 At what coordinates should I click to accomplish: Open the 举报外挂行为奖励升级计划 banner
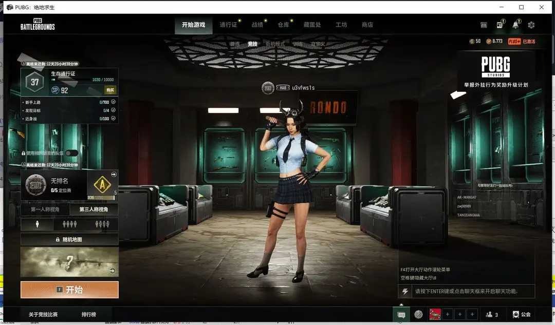pos(496,71)
